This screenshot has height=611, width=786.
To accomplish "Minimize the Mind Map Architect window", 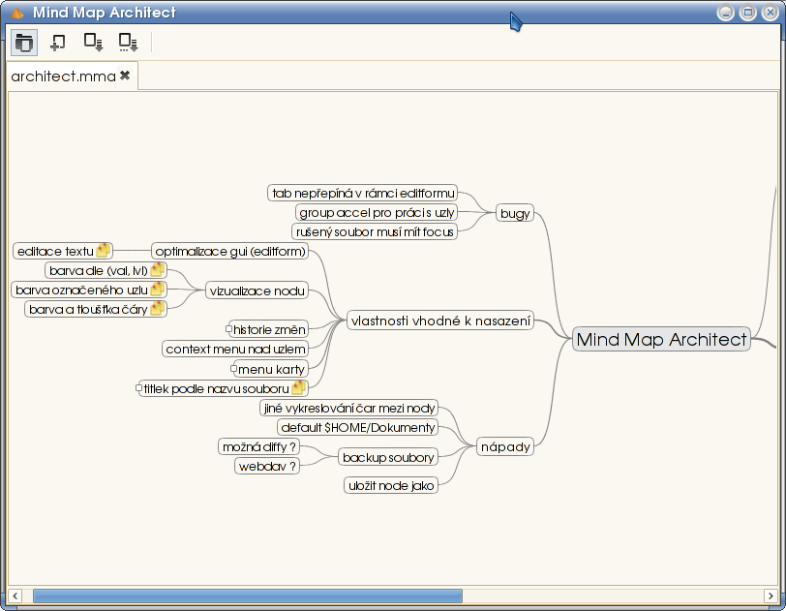I will tap(725, 13).
